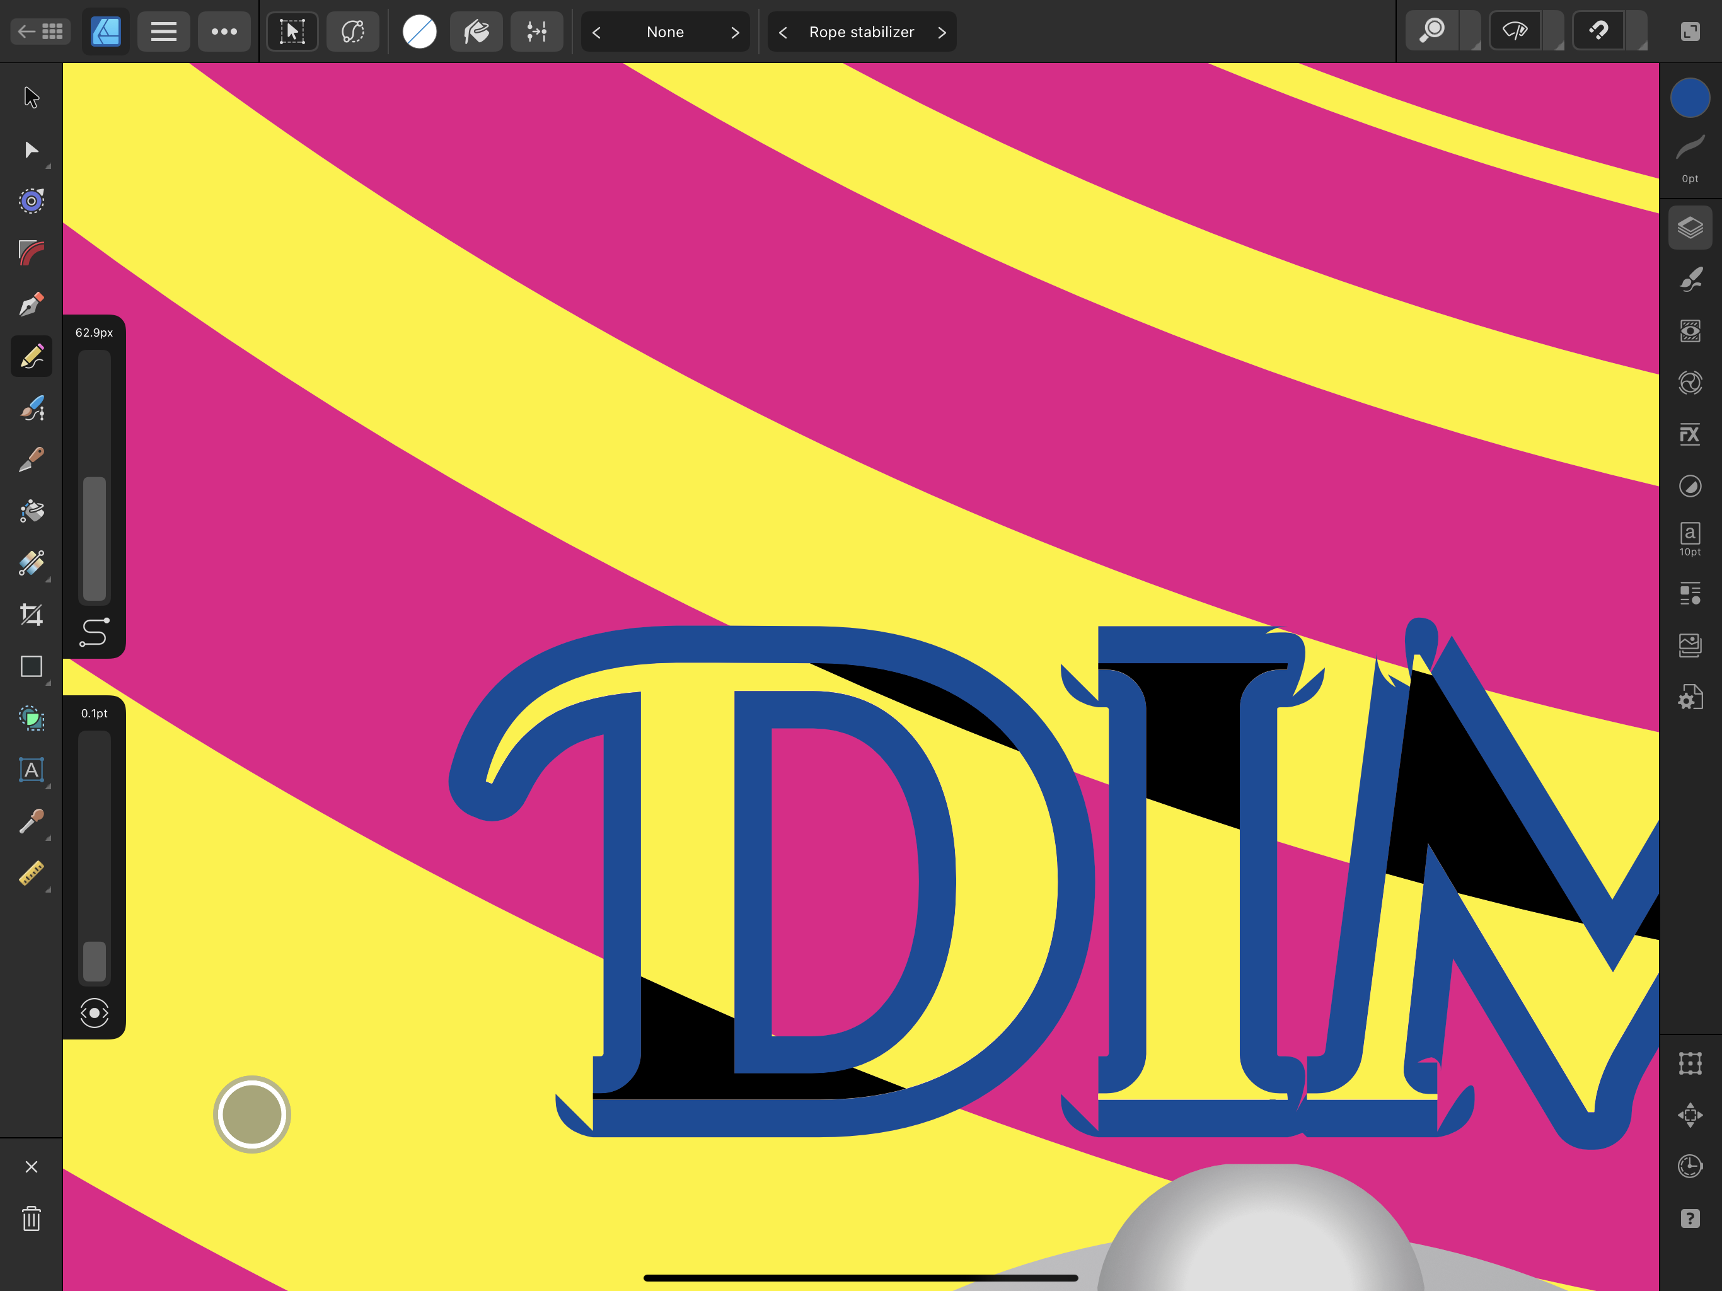Deselect using the X icon

coord(31,1166)
